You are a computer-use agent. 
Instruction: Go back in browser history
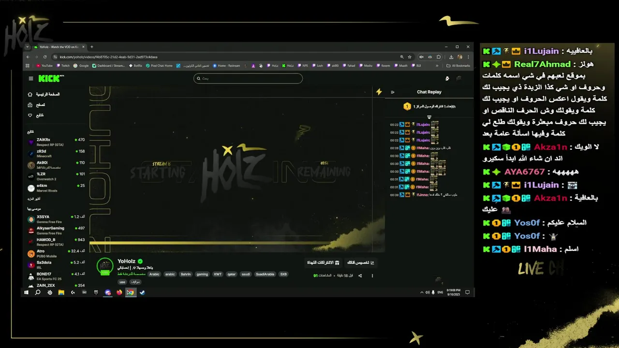click(28, 57)
